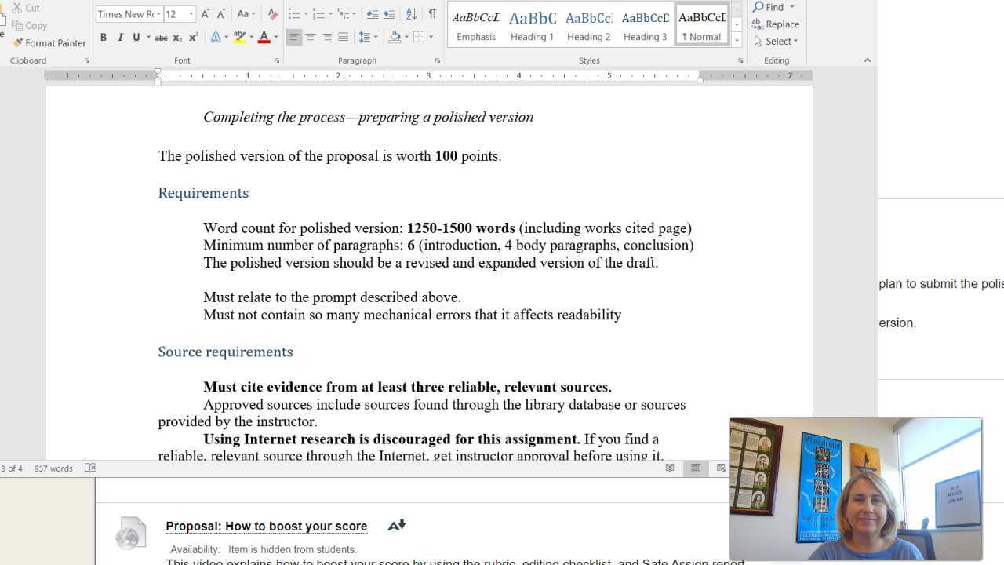1004x565 pixels.
Task: Clear all formatting with eraser icon
Action: click(x=272, y=14)
